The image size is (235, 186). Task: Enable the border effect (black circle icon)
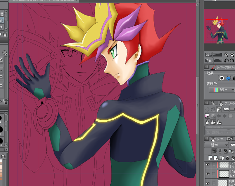tap(222, 78)
